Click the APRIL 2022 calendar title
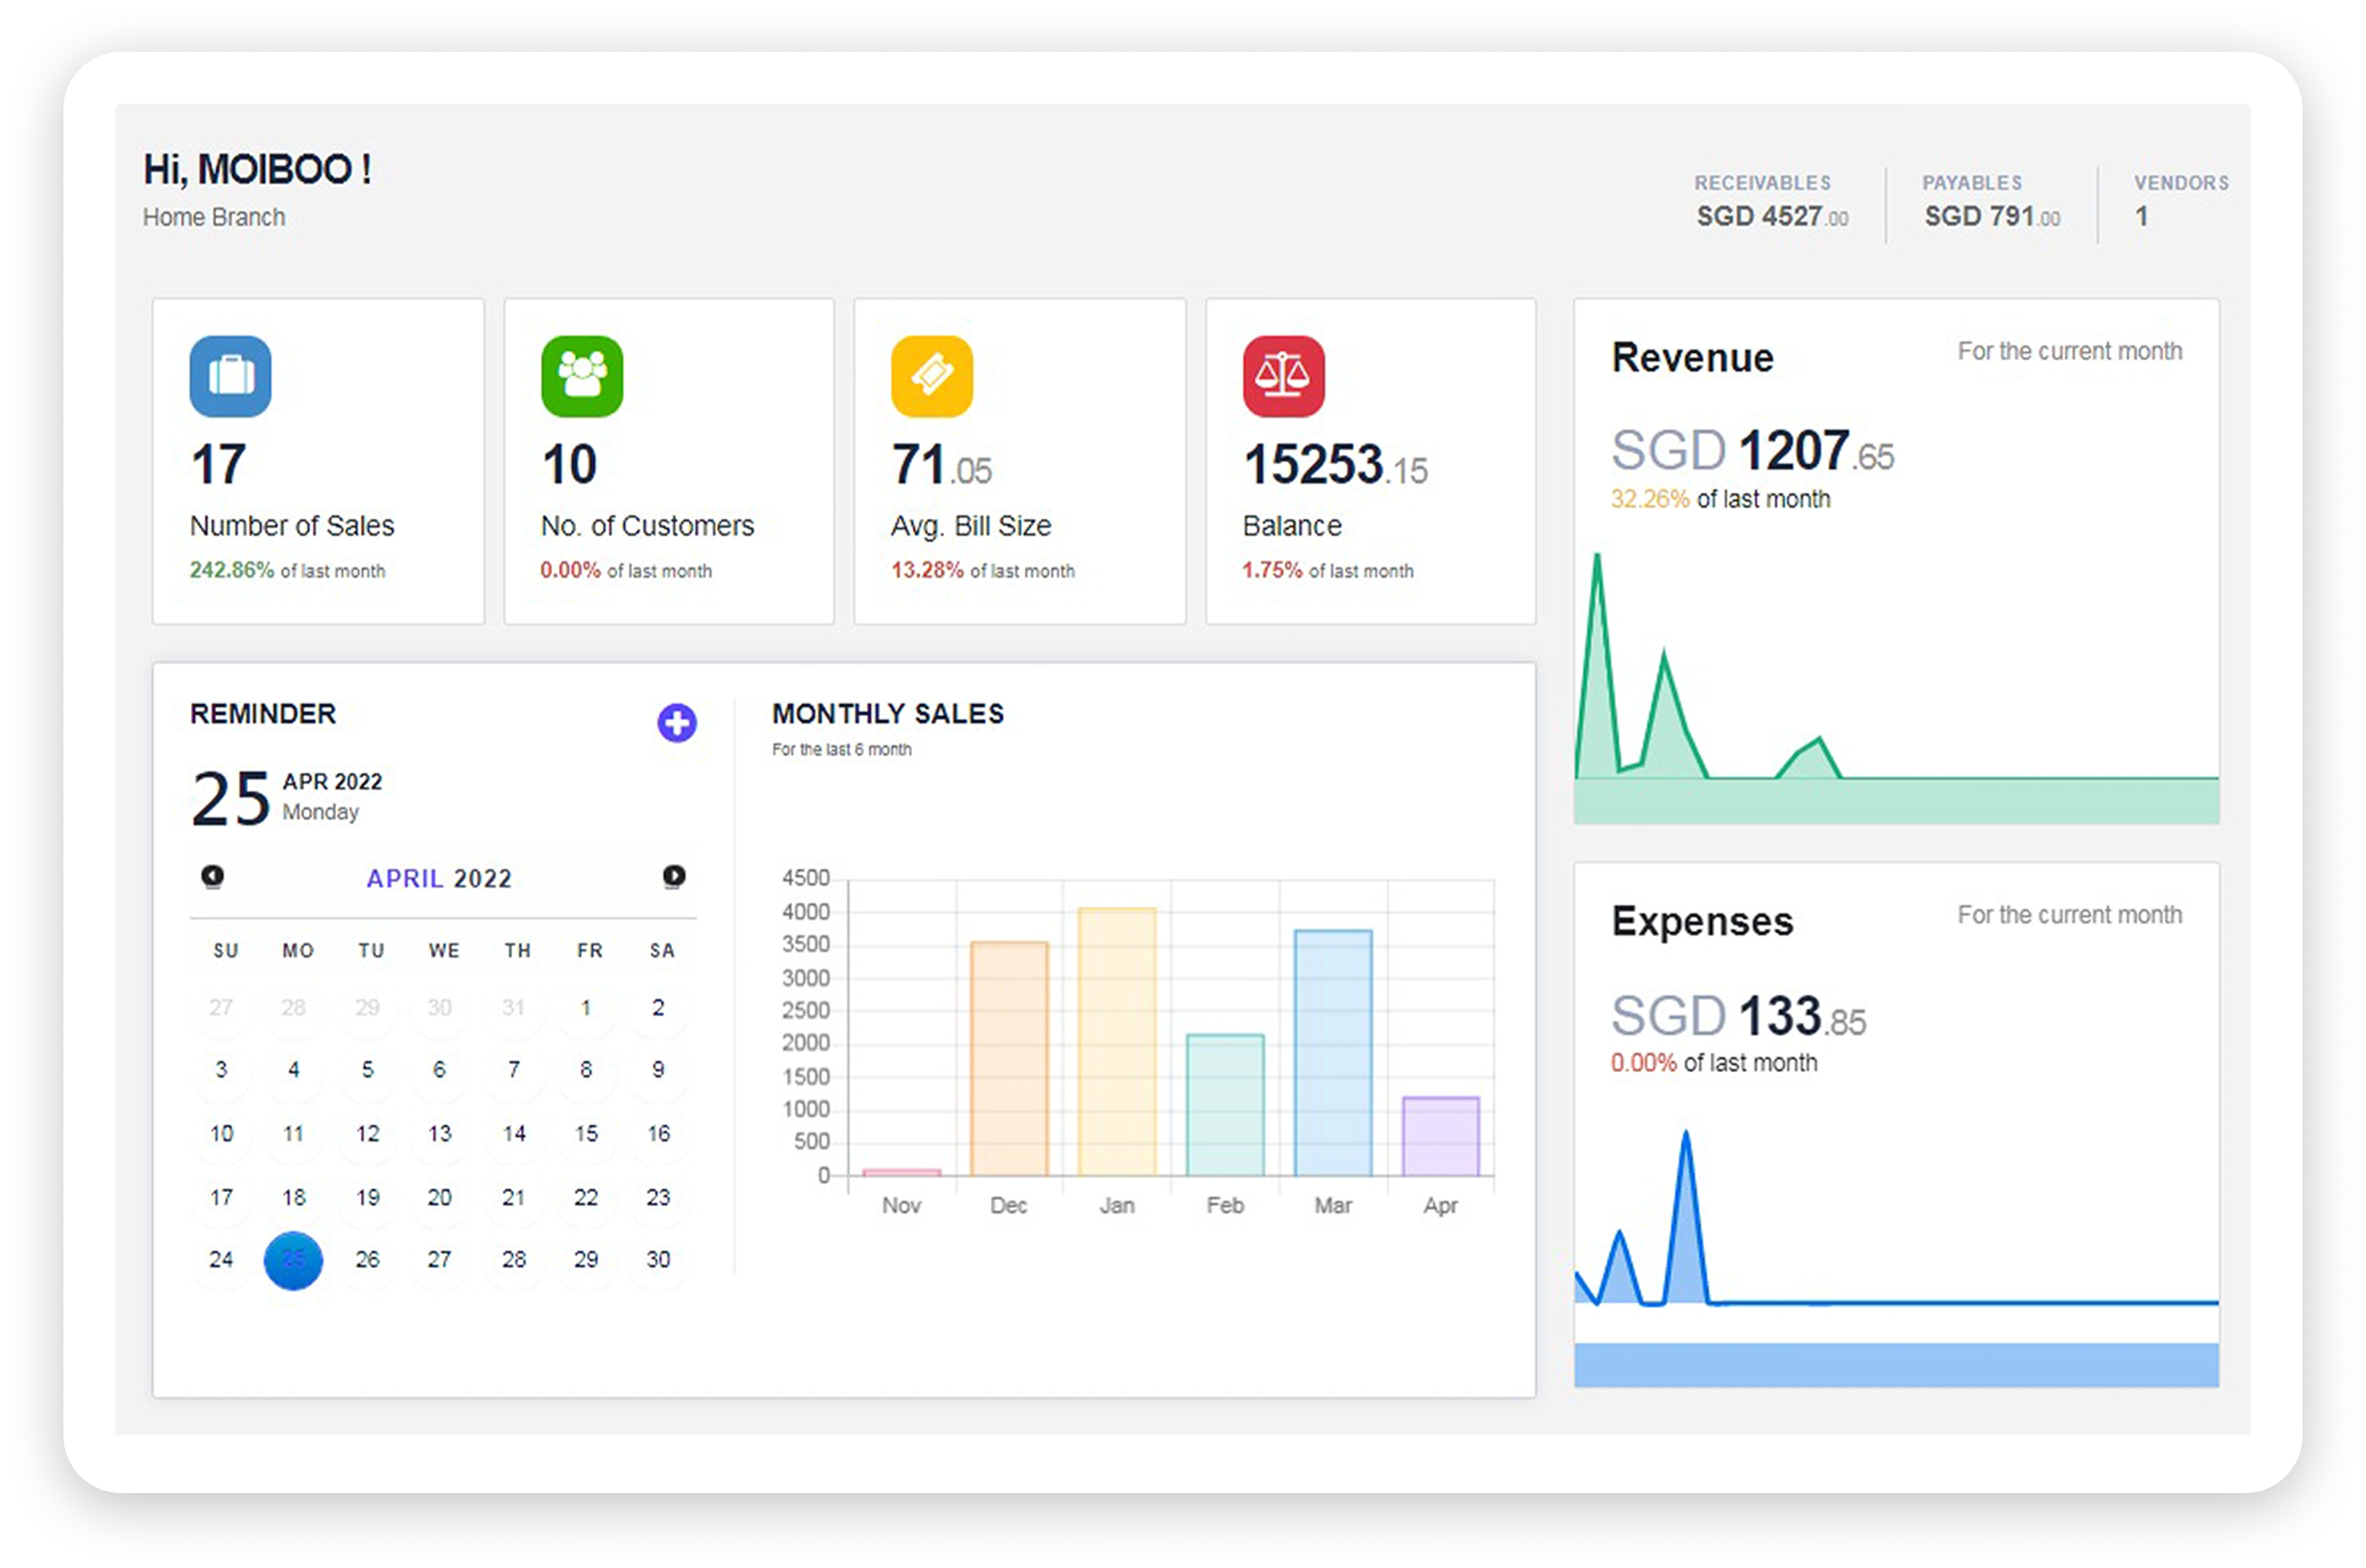 click(x=439, y=878)
